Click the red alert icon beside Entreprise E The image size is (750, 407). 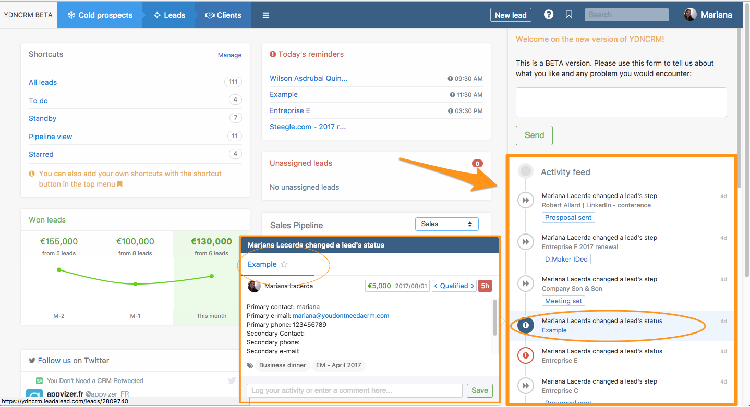point(526,355)
